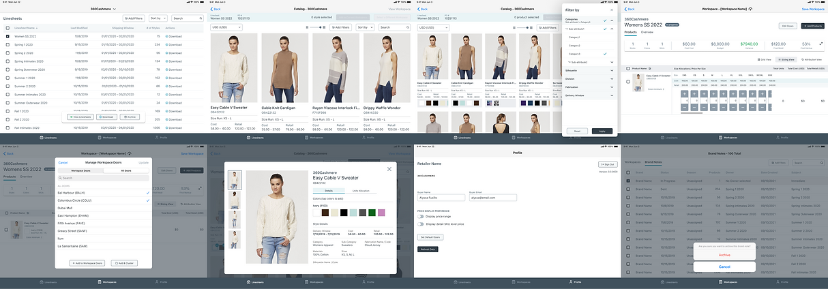This screenshot has height=289, width=828.
Task: Click Add & Cluster in Manage Workspace Doors
Action: (125, 262)
